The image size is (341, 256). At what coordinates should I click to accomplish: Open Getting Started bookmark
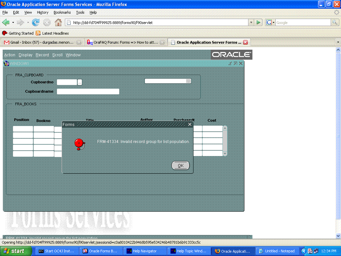18,33
